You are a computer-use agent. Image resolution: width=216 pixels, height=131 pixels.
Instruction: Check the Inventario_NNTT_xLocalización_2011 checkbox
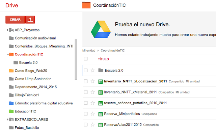tap(86, 81)
